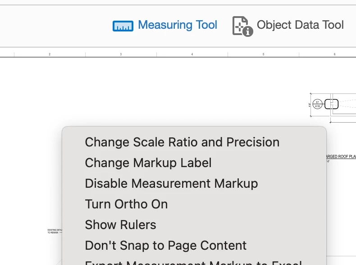Select the Measuring Tool text label
The width and height of the screenshot is (356, 265).
(177, 25)
